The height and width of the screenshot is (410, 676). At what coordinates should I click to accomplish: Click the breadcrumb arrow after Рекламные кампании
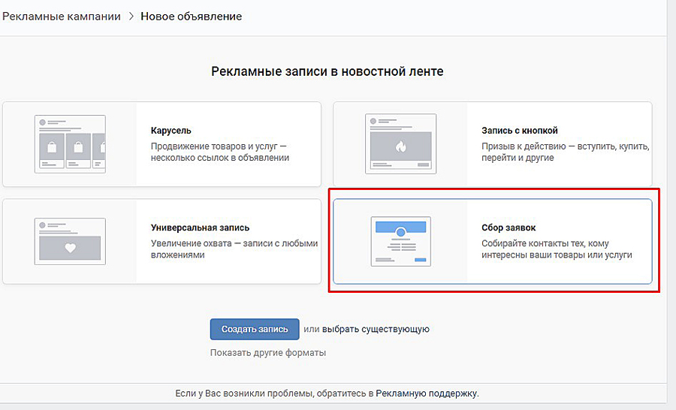click(x=131, y=17)
